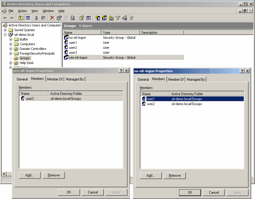The image size is (255, 199).
Task: Expand the Domain Controllers tree node
Action: click(11, 49)
